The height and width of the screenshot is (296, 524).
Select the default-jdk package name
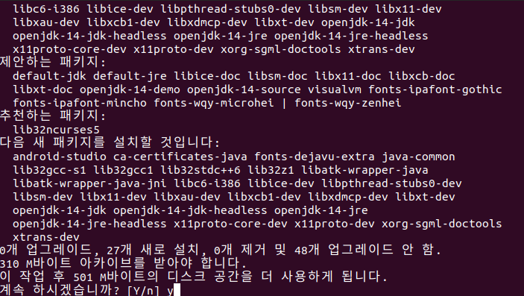click(49, 76)
